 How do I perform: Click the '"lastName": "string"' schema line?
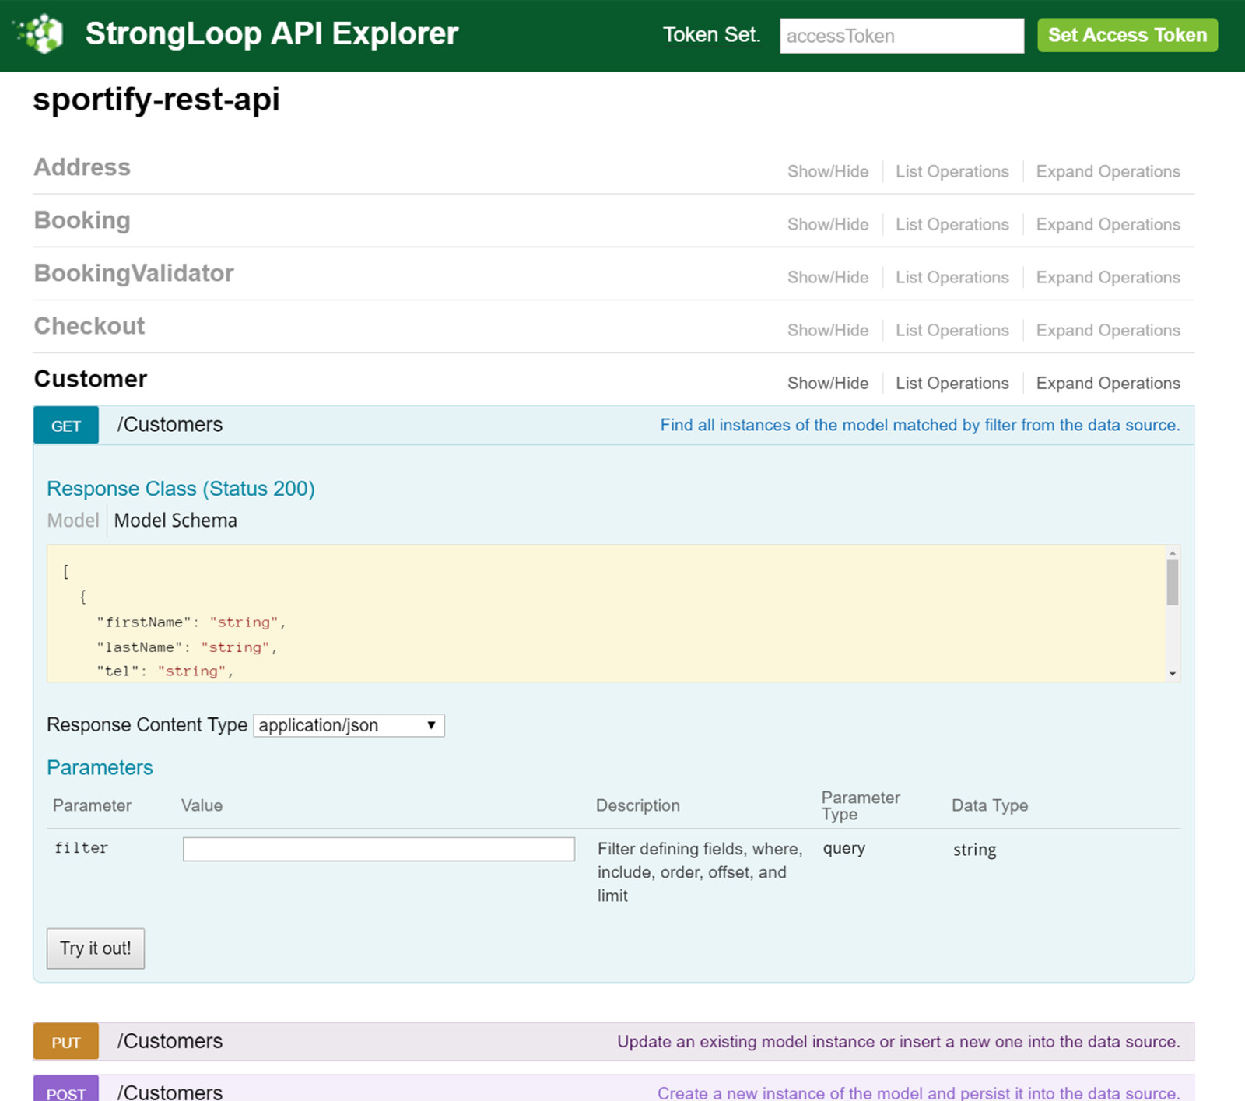coord(187,647)
